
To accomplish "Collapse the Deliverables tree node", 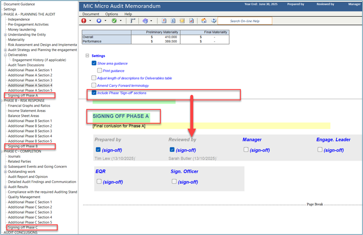I will pyautogui.click(x=5, y=55).
